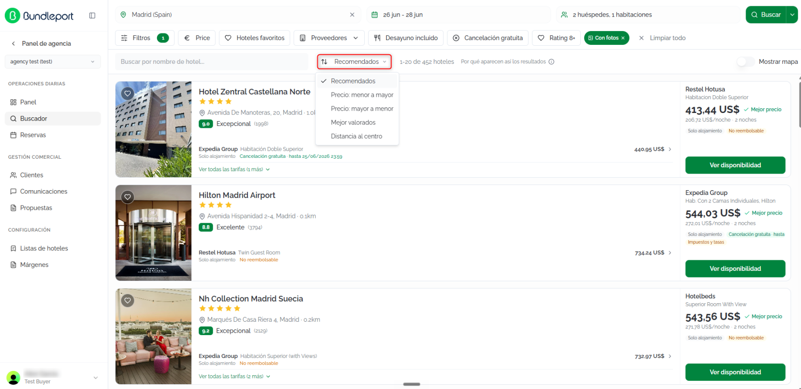Click Nh Collection rooftop thumbnail photo
The height and width of the screenshot is (389, 801).
154,336
